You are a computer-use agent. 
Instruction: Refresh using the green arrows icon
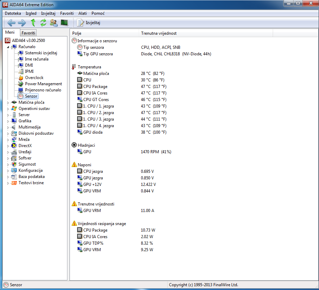tap(43, 23)
